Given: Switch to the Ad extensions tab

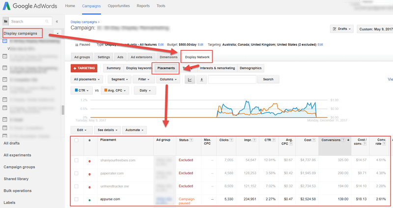Looking at the screenshot, I should (x=141, y=57).
